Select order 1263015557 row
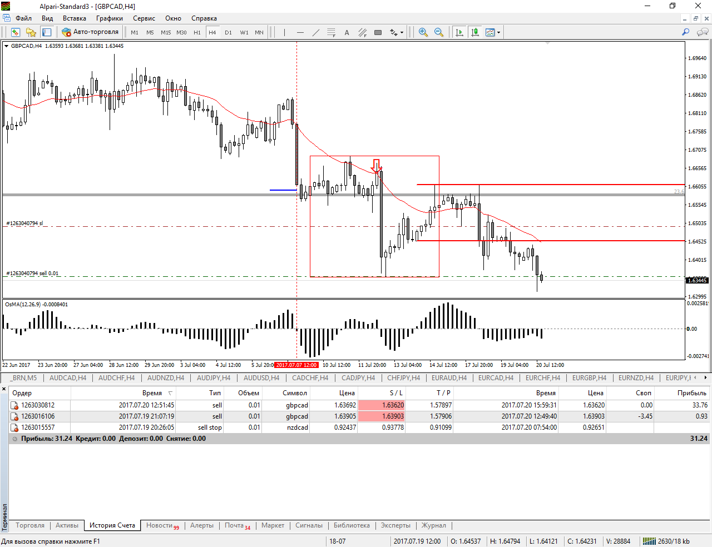712x547 pixels. coord(359,427)
